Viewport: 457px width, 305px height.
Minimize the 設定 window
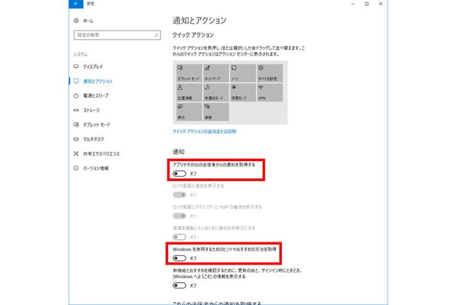pyautogui.click(x=353, y=4)
